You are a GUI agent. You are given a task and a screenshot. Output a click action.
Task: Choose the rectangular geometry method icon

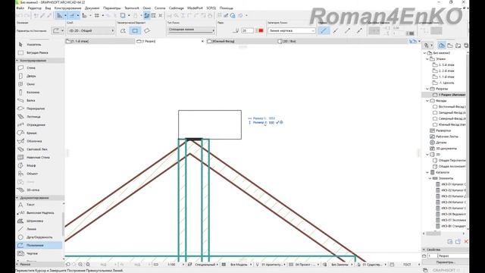[135, 30]
